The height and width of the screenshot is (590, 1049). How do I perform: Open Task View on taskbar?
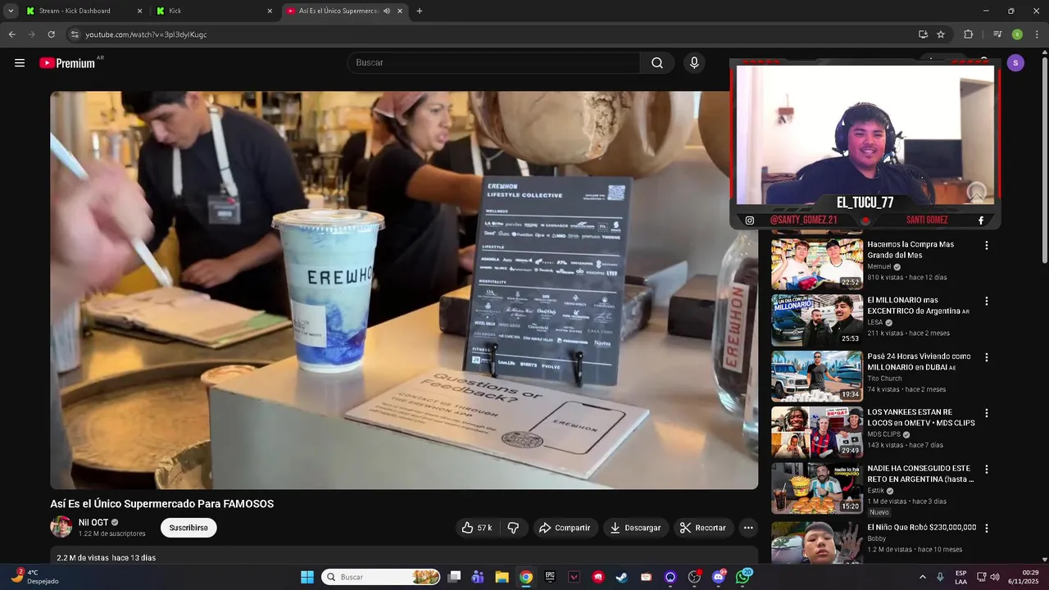(x=454, y=577)
